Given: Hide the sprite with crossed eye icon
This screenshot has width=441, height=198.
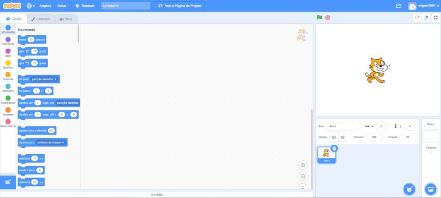Looking at the screenshot, I should pyautogui.click(x=343, y=137).
